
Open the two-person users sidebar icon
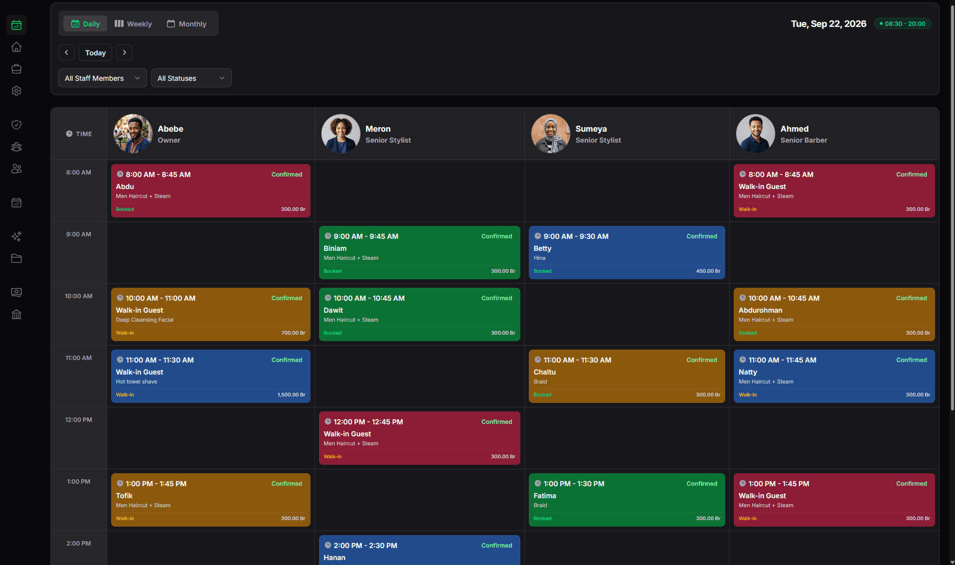coord(16,169)
